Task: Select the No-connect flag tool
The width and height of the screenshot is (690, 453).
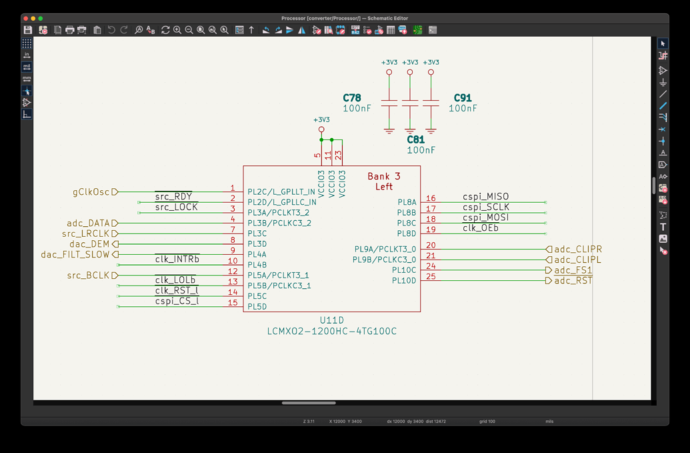Action: click(663, 129)
